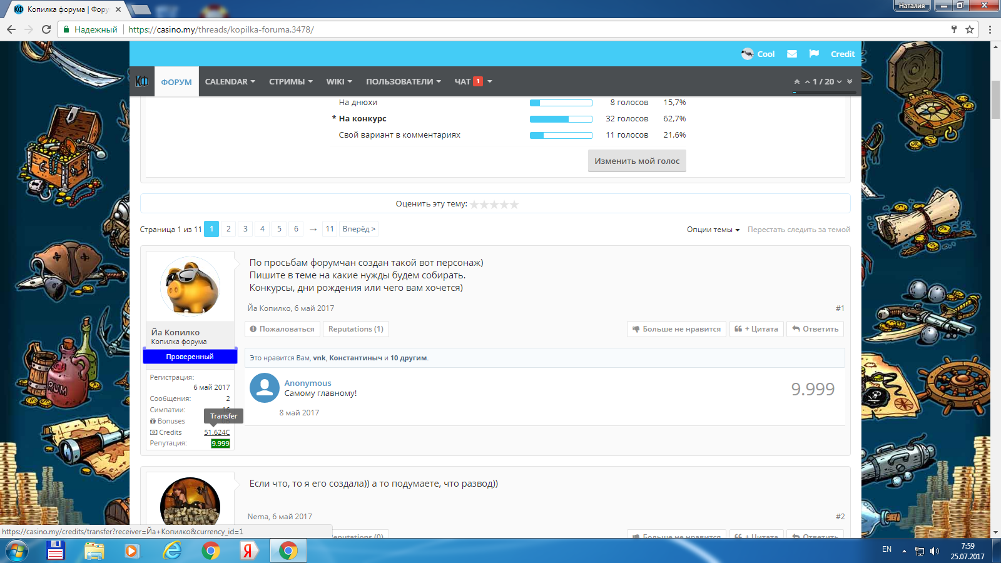This screenshot has height=563, width=1001.
Task: Open the 51.624C credits transfer link
Action: click(217, 432)
